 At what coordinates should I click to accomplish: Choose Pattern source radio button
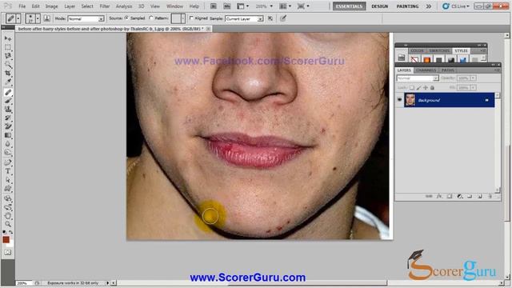[x=151, y=18]
